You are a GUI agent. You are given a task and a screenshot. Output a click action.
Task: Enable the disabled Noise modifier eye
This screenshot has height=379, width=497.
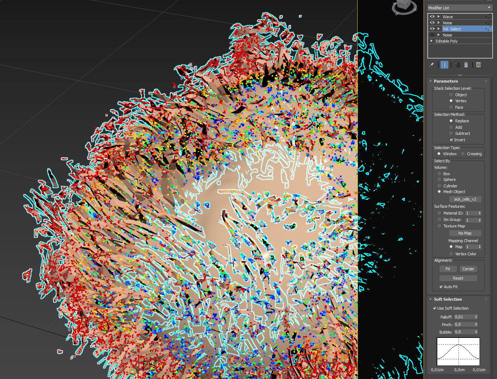pos(432,35)
